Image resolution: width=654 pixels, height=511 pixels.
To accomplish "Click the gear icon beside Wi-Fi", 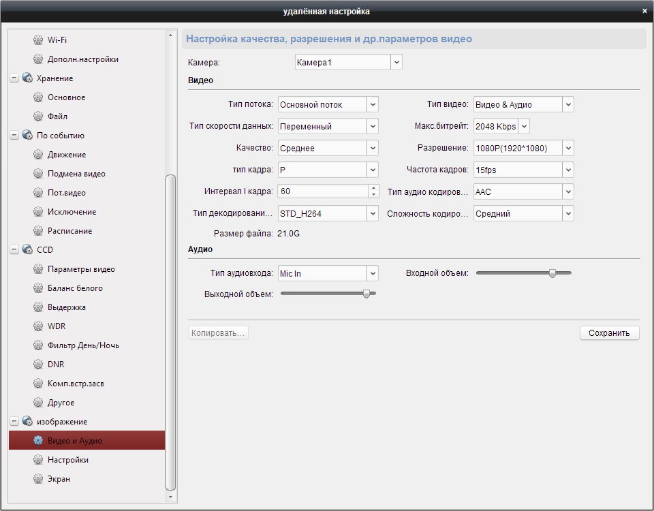I will coord(38,40).
